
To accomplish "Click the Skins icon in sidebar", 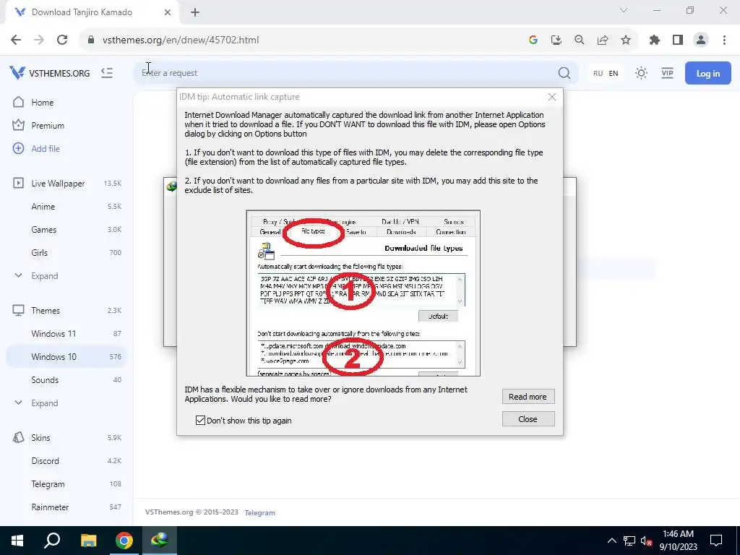I will tap(18, 437).
